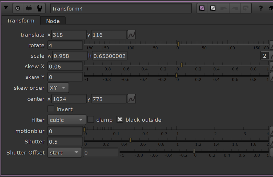Image resolution: width=273 pixels, height=177 pixels.
Task: Open the motionblur animation menu icon
Action: point(271,131)
